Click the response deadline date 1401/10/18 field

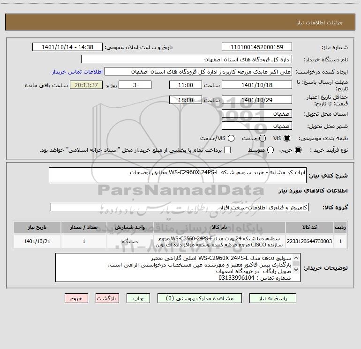coord(257,85)
